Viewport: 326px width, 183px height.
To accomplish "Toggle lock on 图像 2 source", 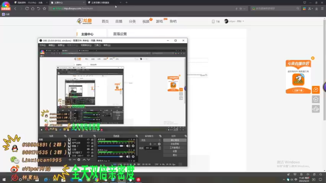I will [x=92, y=146].
